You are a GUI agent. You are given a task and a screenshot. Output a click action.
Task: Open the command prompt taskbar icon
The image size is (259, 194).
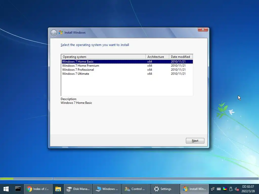point(18,189)
